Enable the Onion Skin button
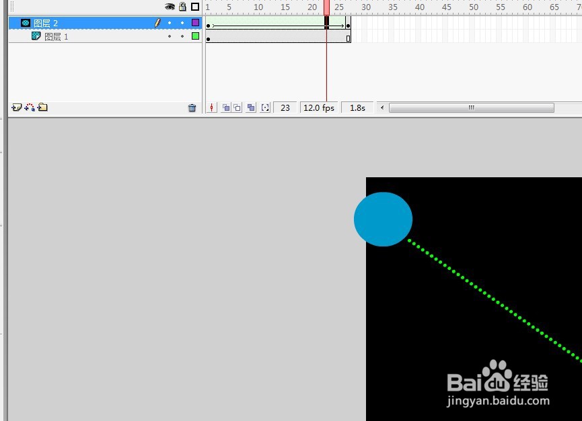The image size is (582, 421). click(x=225, y=107)
